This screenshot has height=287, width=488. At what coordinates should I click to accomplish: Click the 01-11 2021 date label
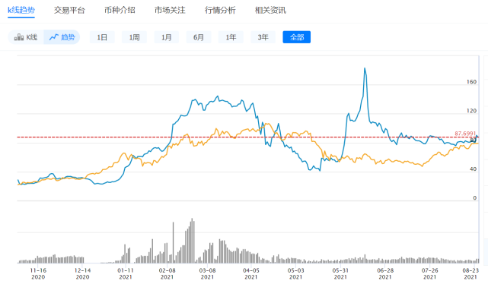[126, 273]
